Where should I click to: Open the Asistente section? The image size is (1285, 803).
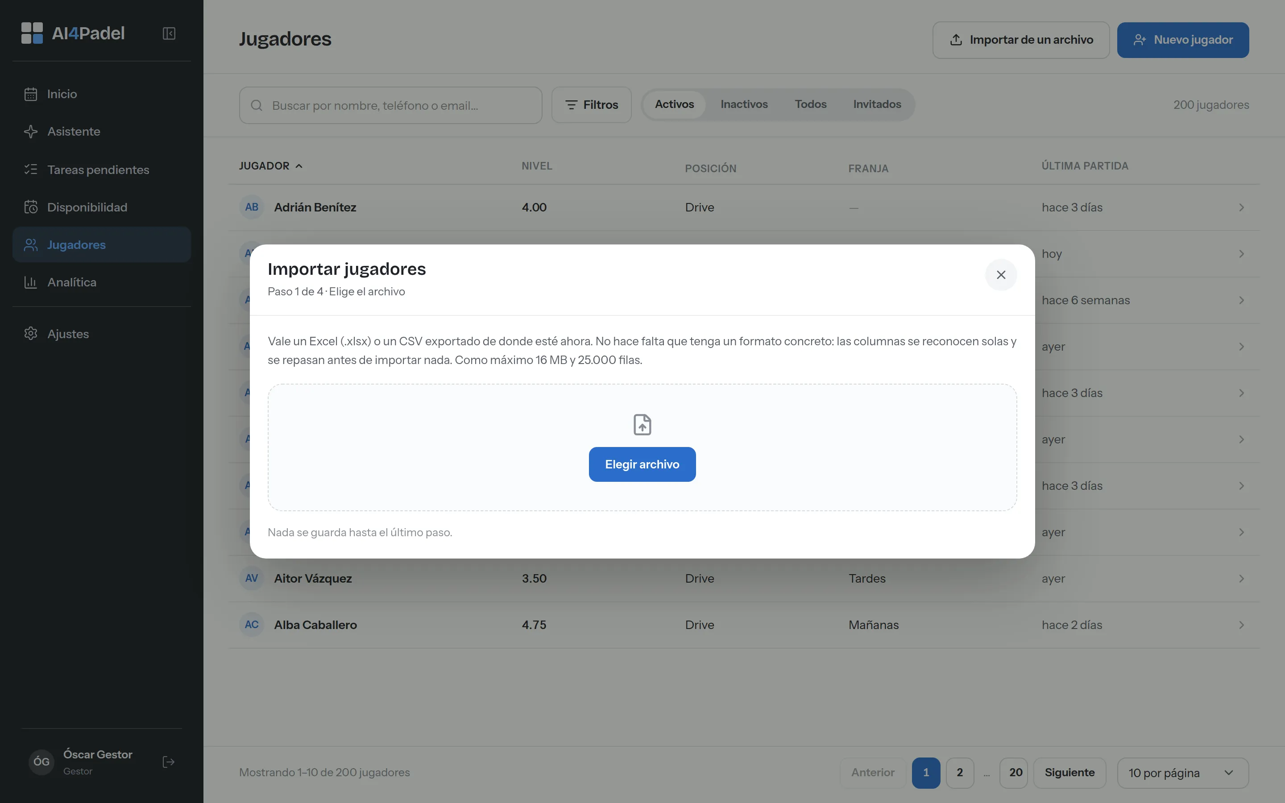pos(101,132)
